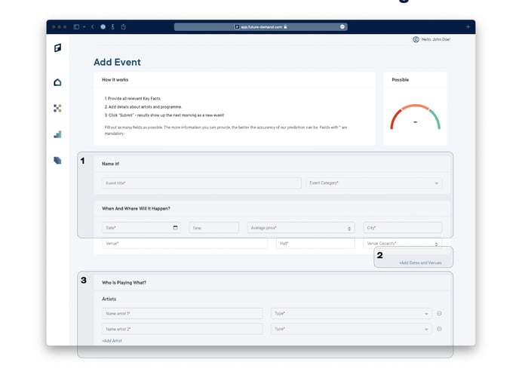This screenshot has height=384, width=519.
Task: Open the colored dots grid sidebar icon
Action: (x=57, y=108)
